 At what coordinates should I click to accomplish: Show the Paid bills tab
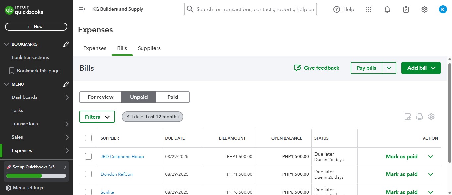coord(173,97)
